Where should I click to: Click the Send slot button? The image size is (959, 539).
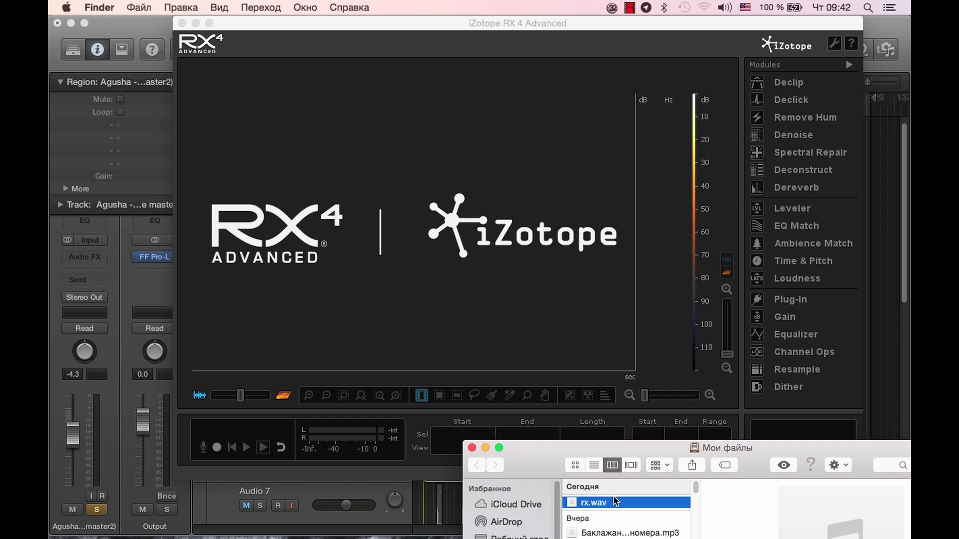tap(77, 279)
